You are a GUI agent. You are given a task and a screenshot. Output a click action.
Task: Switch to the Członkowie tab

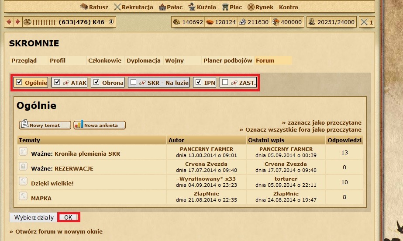pos(105,61)
